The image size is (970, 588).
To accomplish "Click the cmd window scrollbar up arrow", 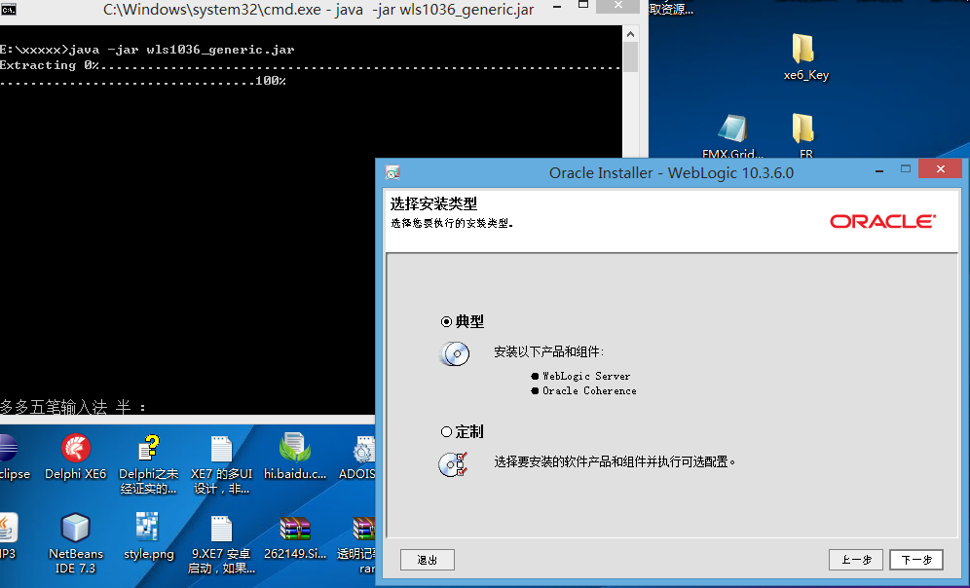I will tap(630, 34).
